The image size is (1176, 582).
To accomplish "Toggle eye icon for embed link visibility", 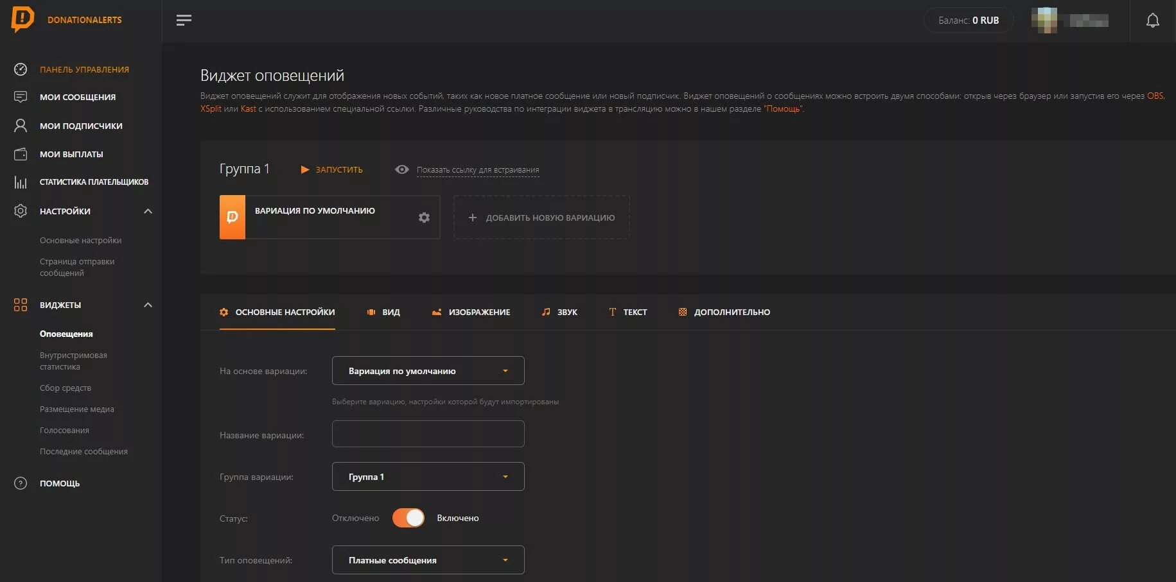I will click(402, 169).
